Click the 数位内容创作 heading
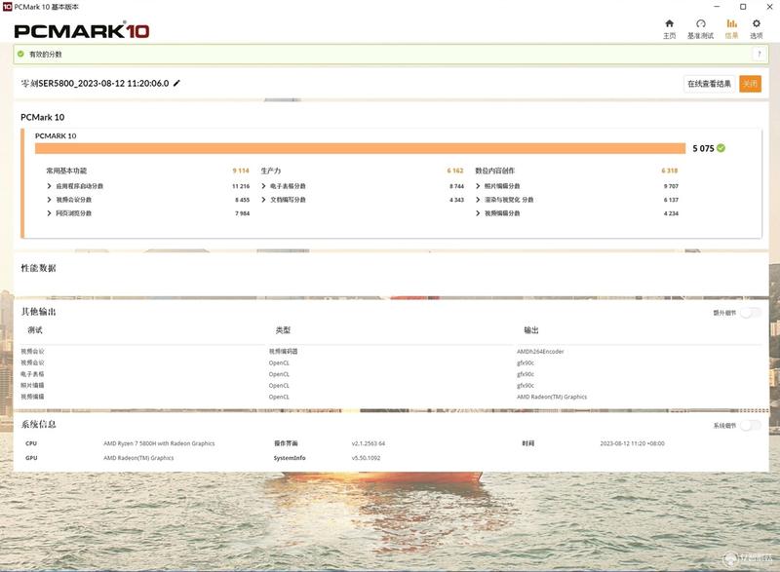The image size is (780, 572). pyautogui.click(x=495, y=171)
